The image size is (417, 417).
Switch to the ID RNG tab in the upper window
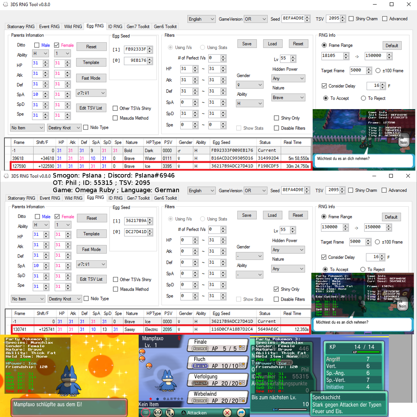click(115, 26)
